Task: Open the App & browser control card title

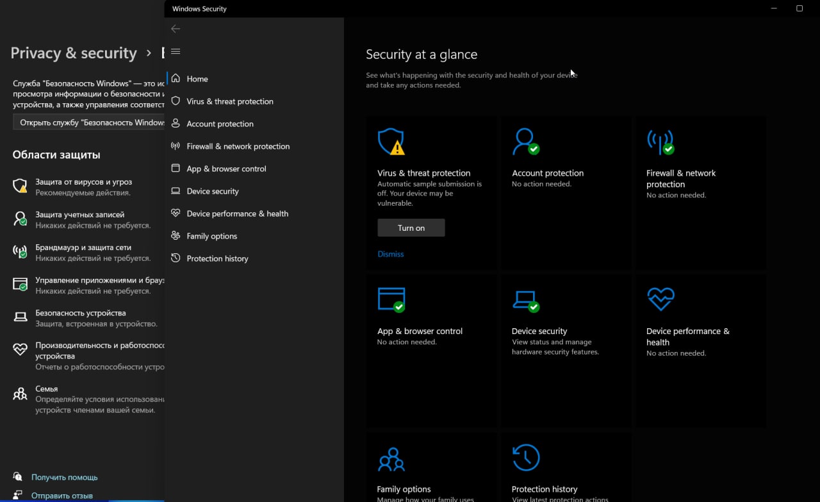Action: click(x=420, y=331)
